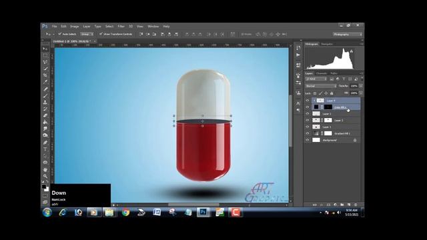Open the Window menu

point(153,27)
